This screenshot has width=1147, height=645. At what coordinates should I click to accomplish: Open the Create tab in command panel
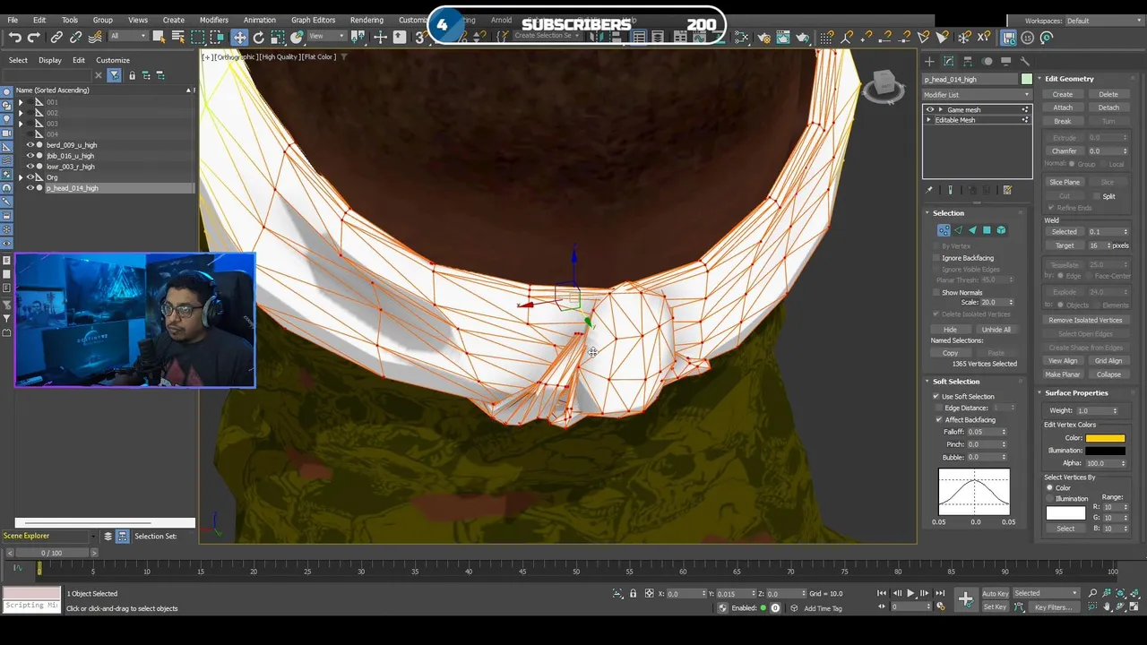[x=929, y=61]
